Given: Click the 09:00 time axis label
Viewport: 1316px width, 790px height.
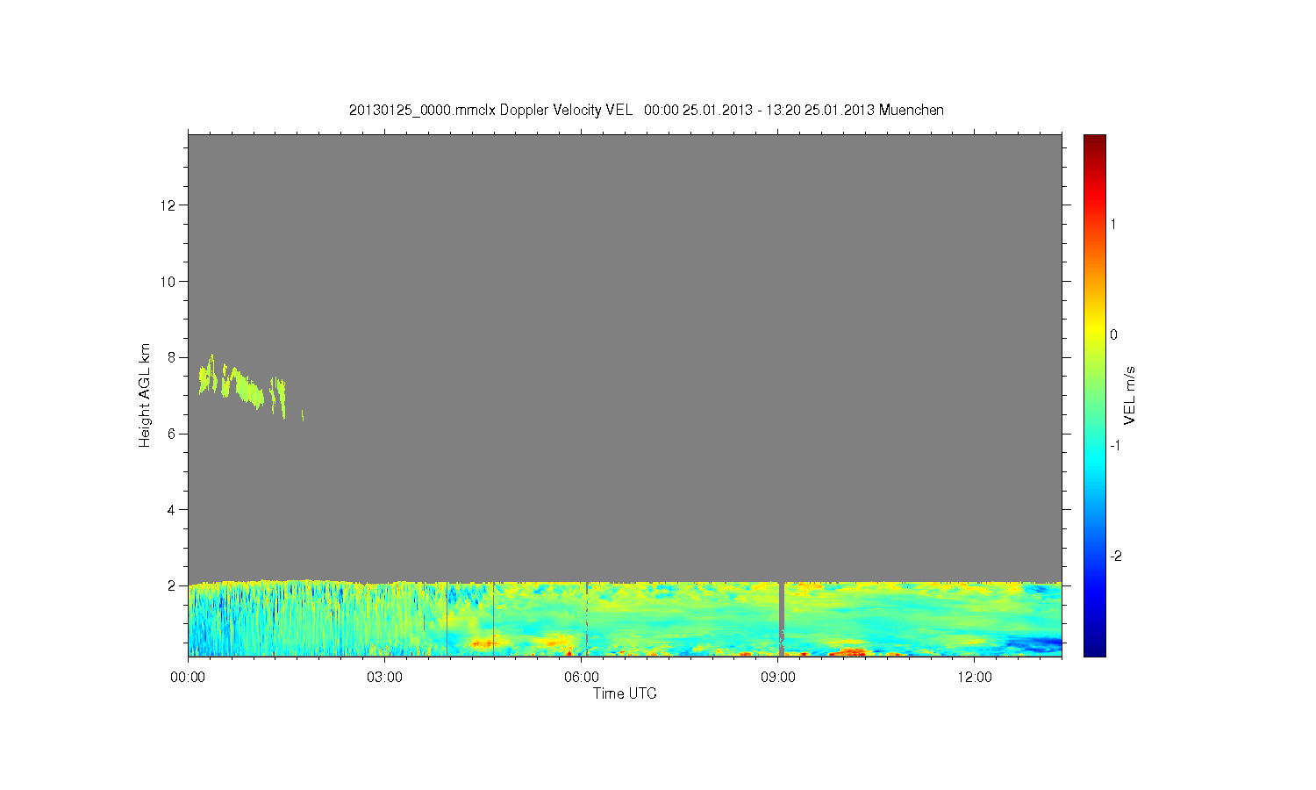Looking at the screenshot, I should click(x=778, y=677).
